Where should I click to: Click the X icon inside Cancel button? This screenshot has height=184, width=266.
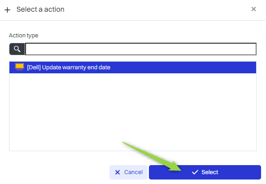[x=118, y=172]
